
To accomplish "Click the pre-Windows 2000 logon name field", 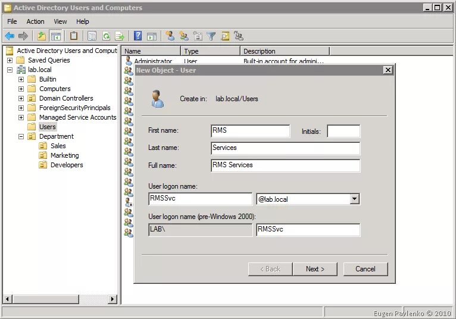I will point(308,230).
